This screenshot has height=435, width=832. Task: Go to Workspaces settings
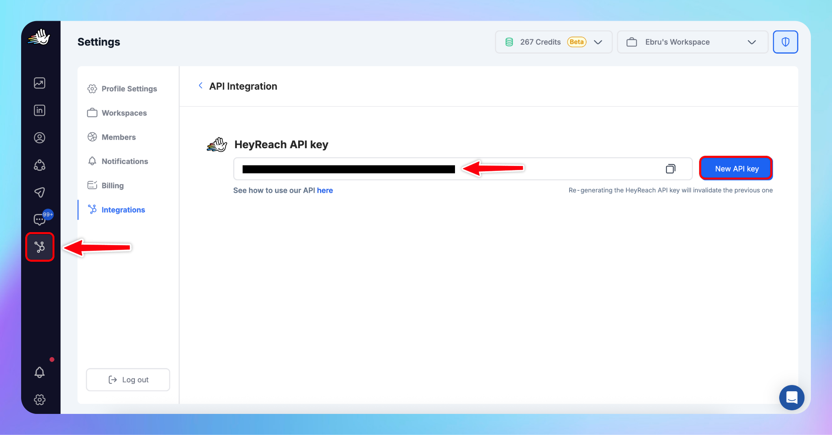117,113
